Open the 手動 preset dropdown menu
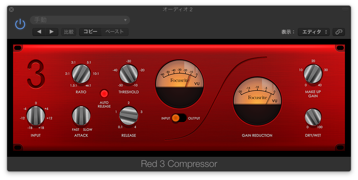The image size is (358, 180). click(x=80, y=20)
